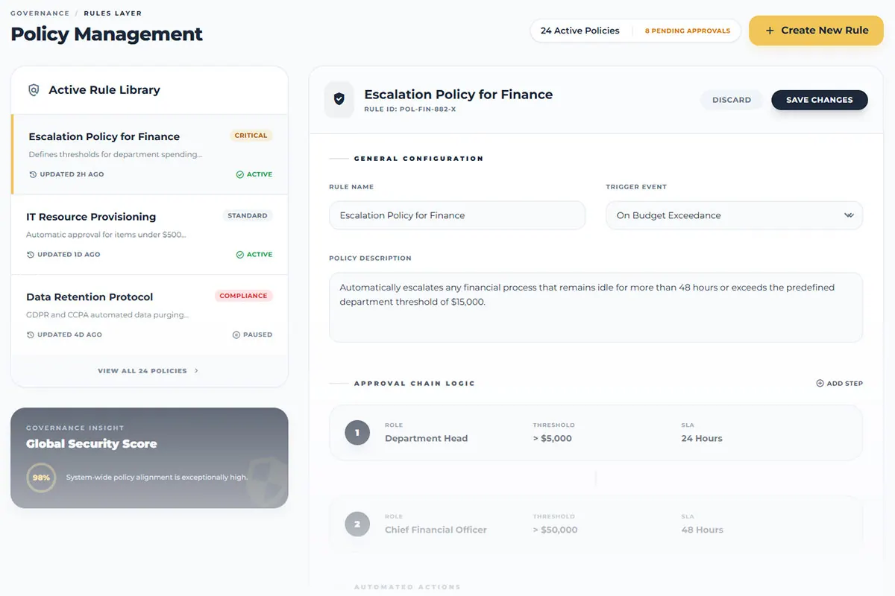Discard the policy edits
The width and height of the screenshot is (895, 596).
pyautogui.click(x=732, y=100)
